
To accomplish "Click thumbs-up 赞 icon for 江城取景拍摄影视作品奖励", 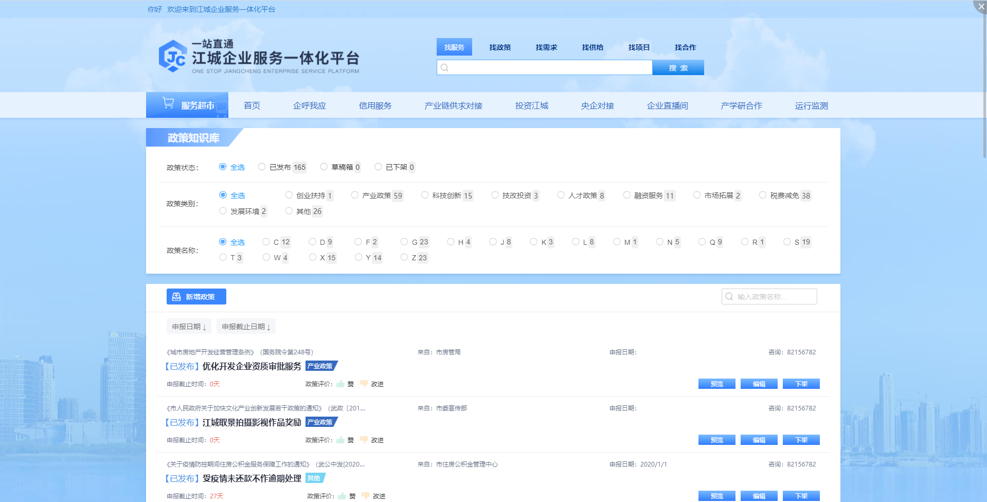I will click(x=340, y=440).
